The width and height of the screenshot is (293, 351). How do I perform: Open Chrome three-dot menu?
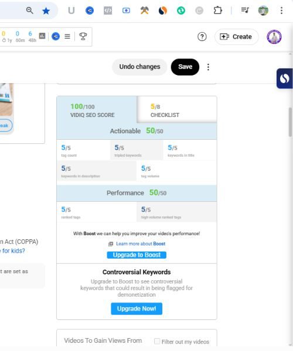click(x=281, y=11)
